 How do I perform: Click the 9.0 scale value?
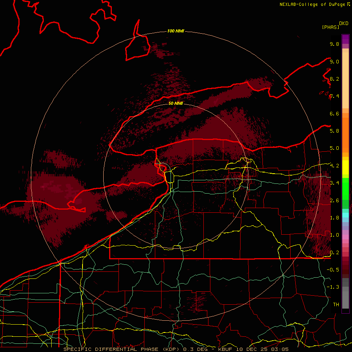click(334, 62)
